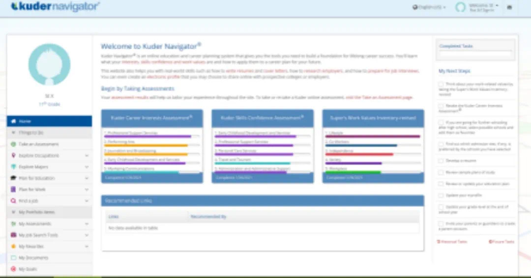Check the 'Update your e-profile' step

(x=441, y=195)
